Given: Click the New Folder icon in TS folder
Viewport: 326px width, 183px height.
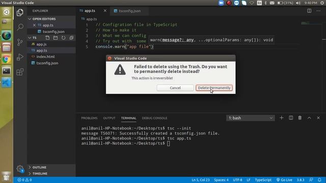Looking at the screenshot, I should [56, 38].
